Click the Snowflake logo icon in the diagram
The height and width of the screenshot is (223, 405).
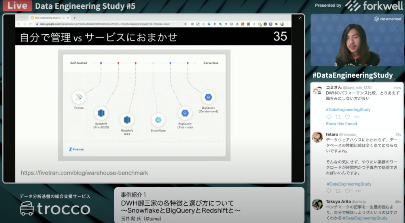click(158, 120)
